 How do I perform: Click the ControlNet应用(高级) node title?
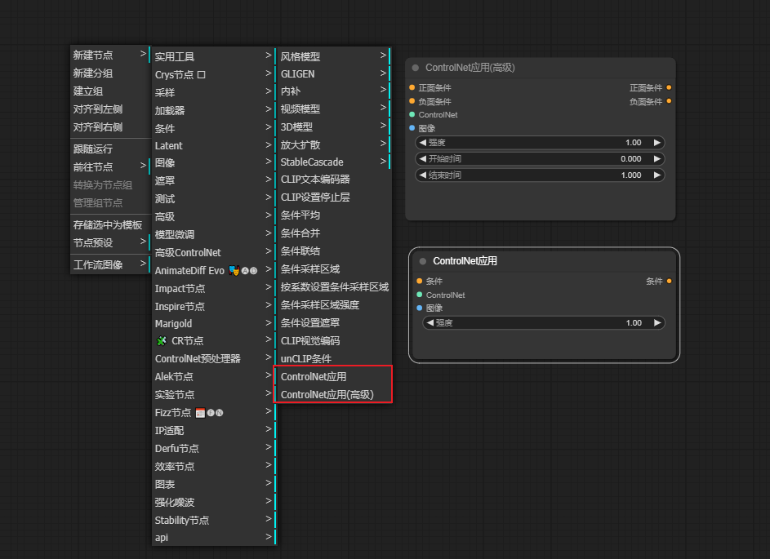[x=470, y=68]
